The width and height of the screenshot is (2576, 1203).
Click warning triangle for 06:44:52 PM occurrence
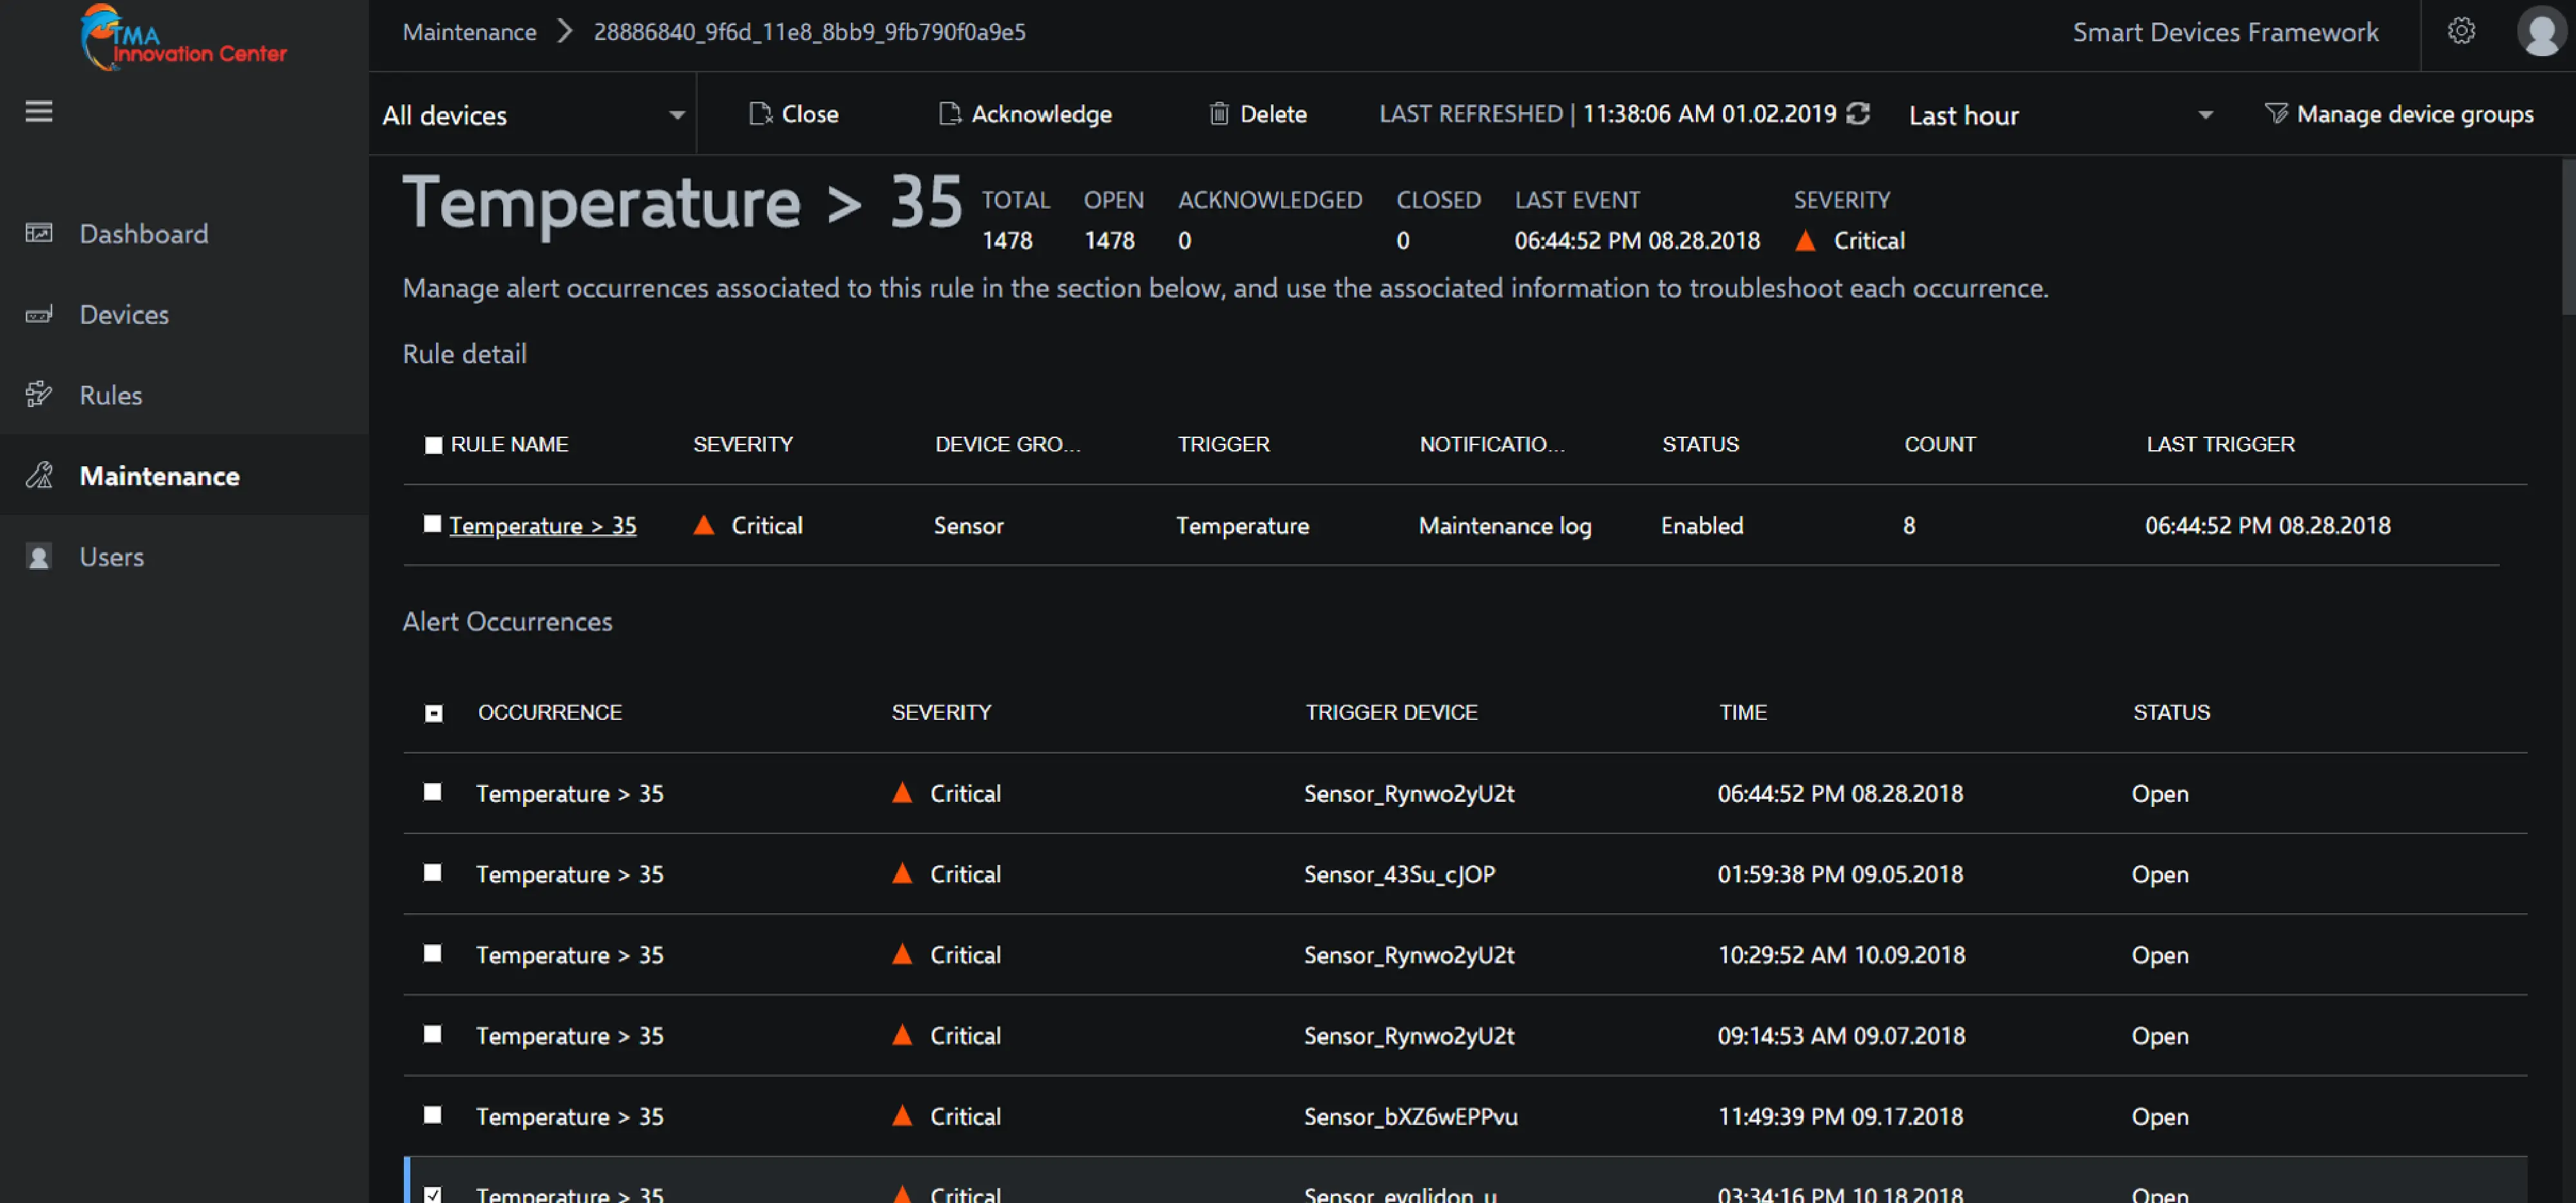(902, 793)
